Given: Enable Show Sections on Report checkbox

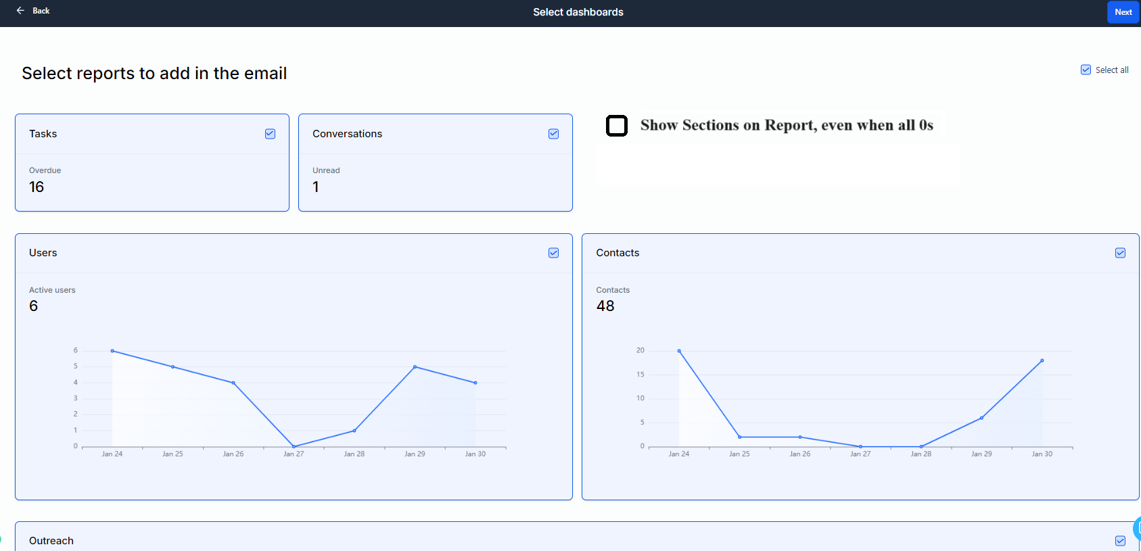Looking at the screenshot, I should (616, 126).
